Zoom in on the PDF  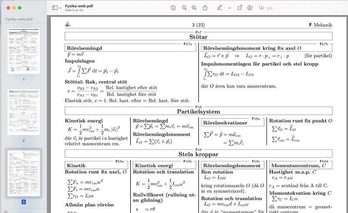pyautogui.click(x=195, y=8)
